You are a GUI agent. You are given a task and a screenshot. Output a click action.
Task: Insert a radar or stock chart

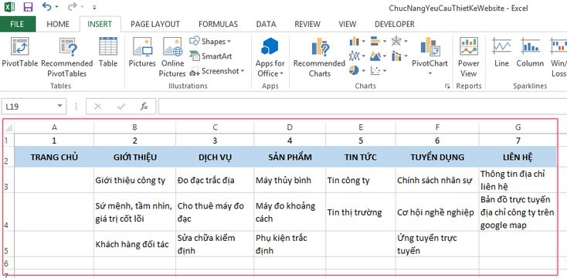tap(397, 41)
